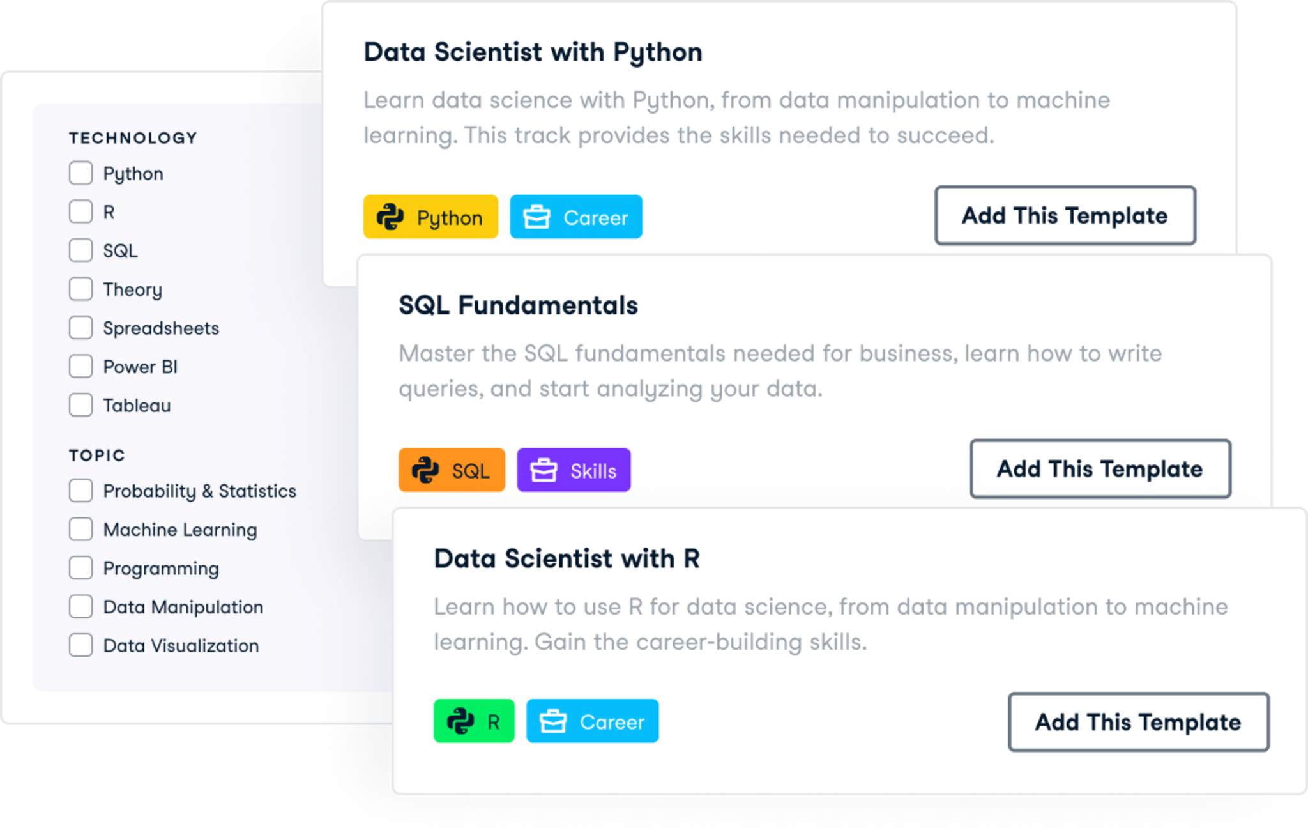Viewport: 1308px width, 828px height.
Task: Click the briefcase icon on the Career tag of Python card
Action: coord(536,217)
